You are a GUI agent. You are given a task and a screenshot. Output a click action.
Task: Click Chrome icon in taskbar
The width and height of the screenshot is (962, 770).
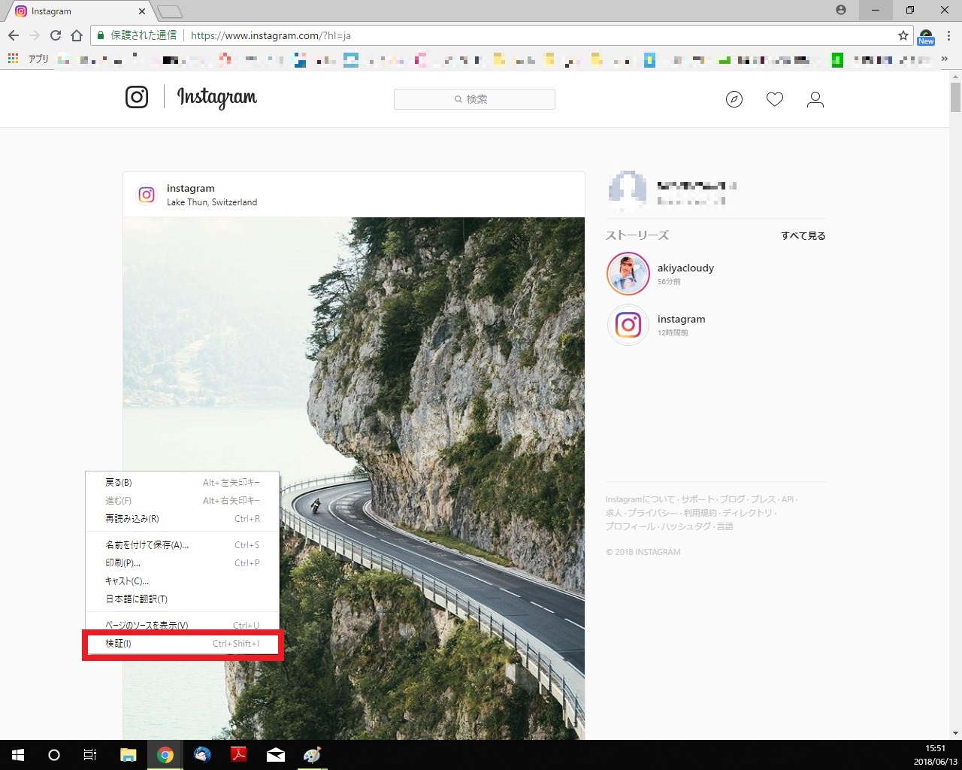coord(165,755)
